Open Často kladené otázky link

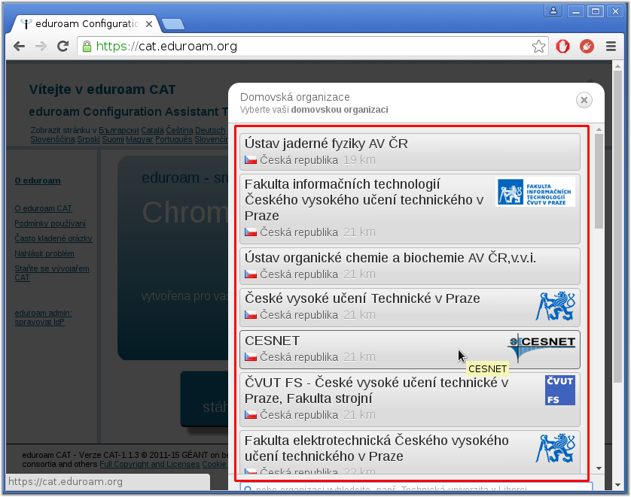(53, 238)
